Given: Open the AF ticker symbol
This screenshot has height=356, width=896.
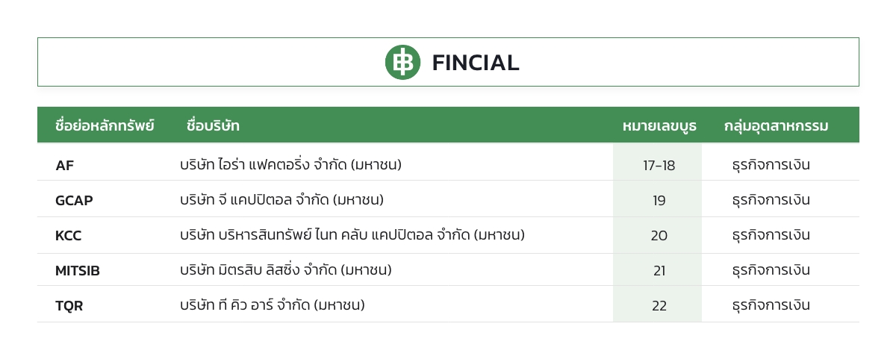Looking at the screenshot, I should (x=65, y=166).
